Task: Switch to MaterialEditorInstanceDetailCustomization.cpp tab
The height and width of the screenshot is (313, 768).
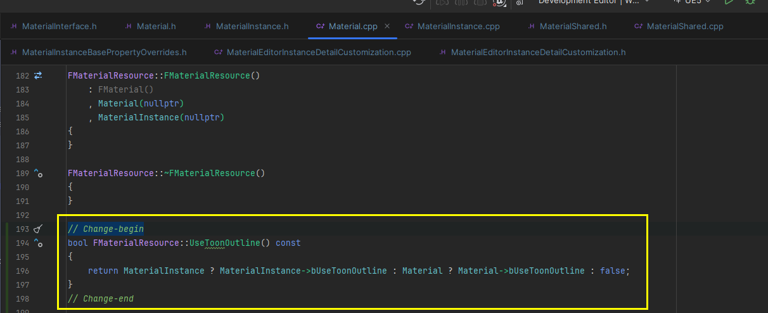Action: 313,52
